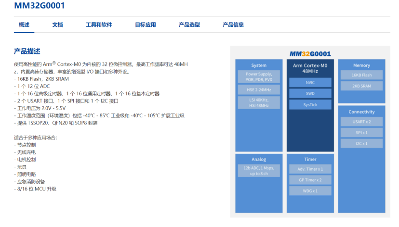Click the MM32G0001 logo in the diagram

click(x=310, y=54)
